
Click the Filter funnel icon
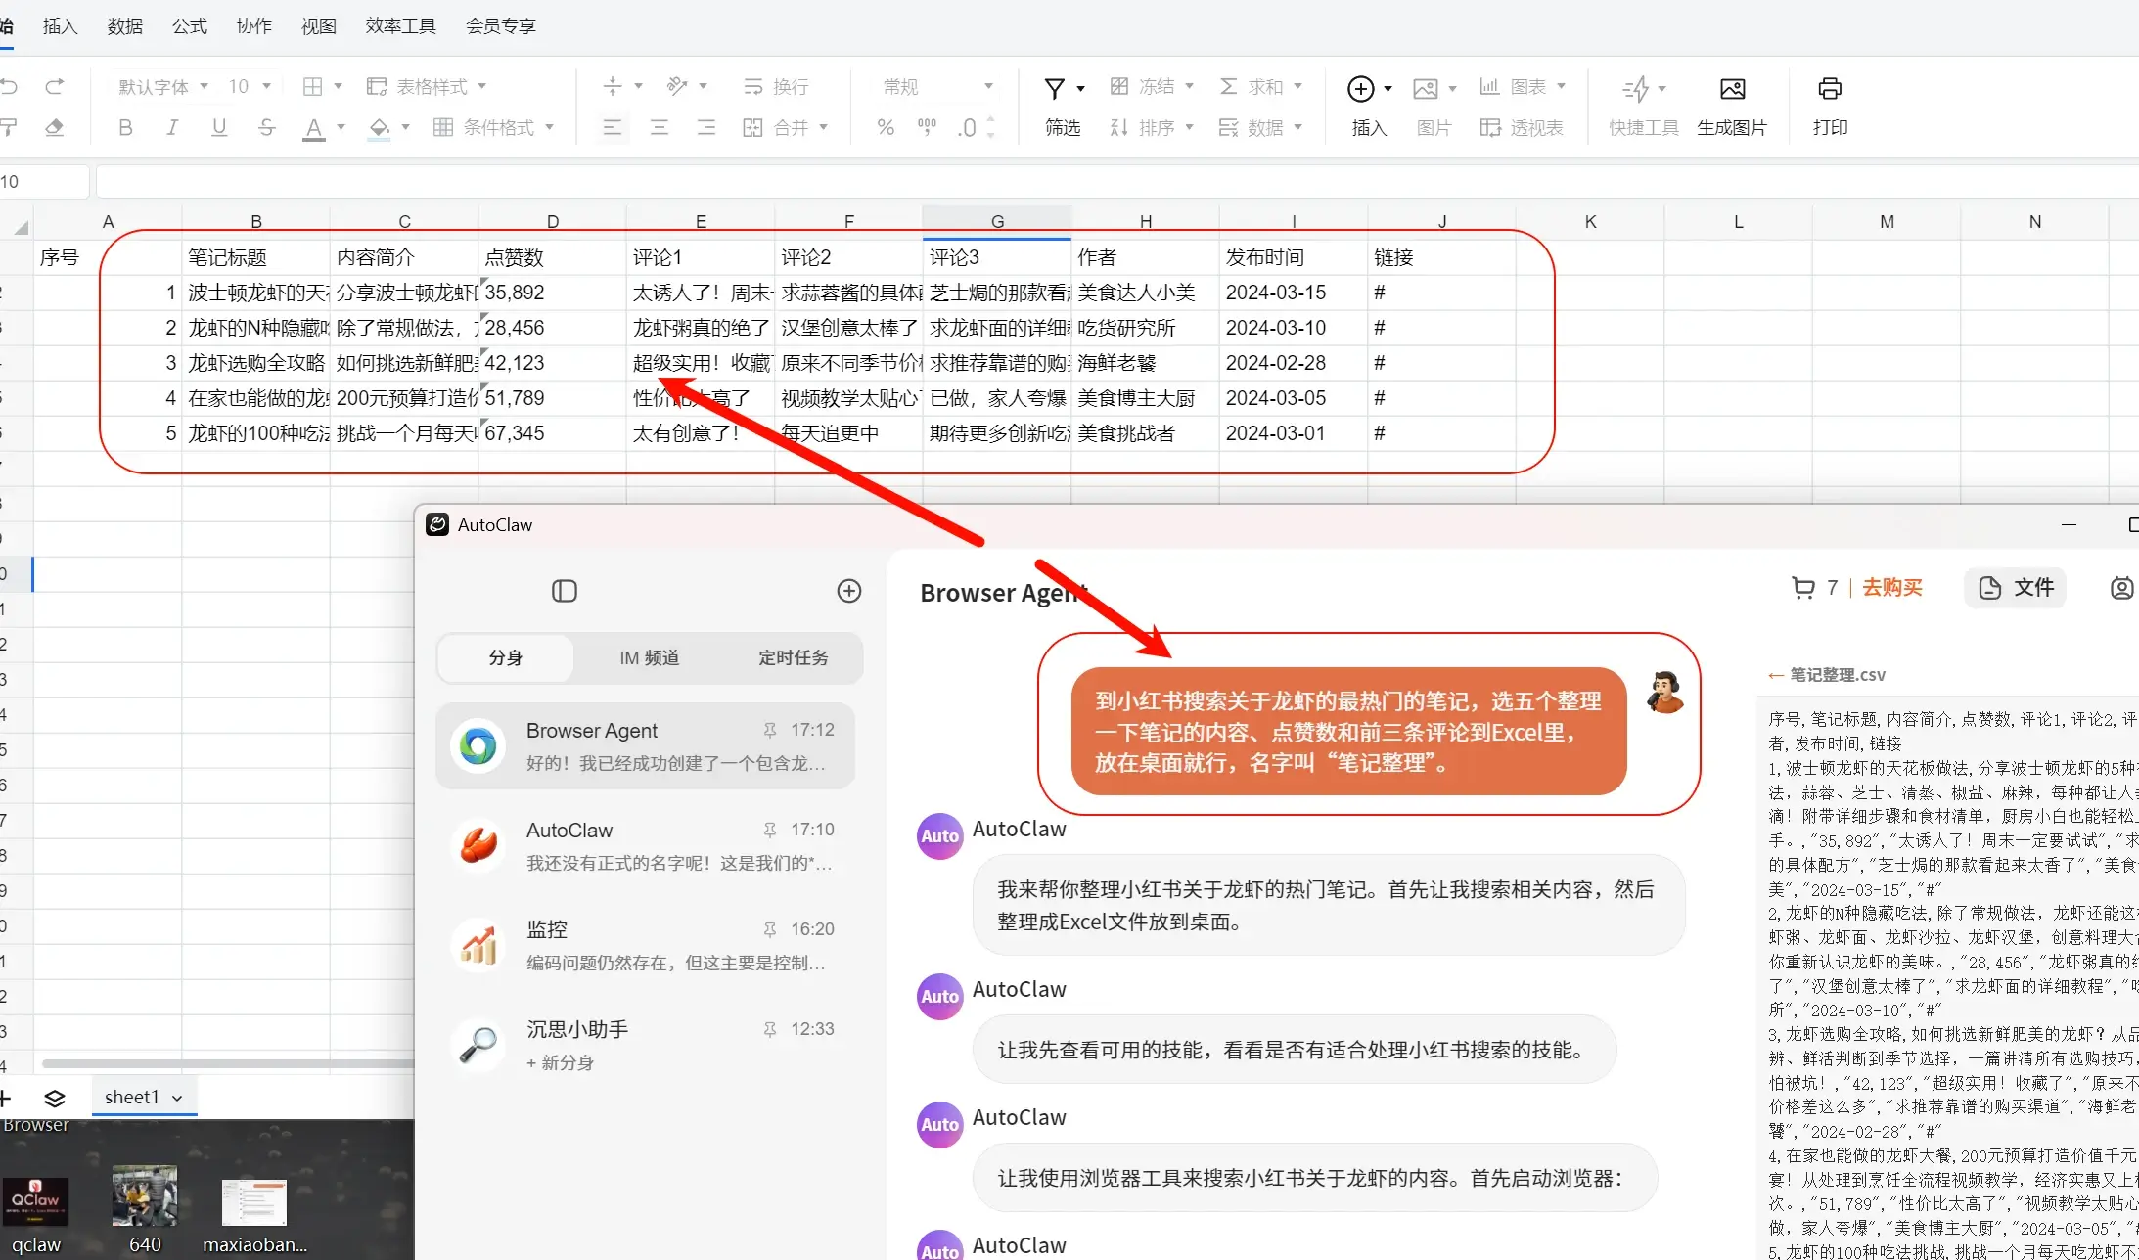(x=1054, y=88)
